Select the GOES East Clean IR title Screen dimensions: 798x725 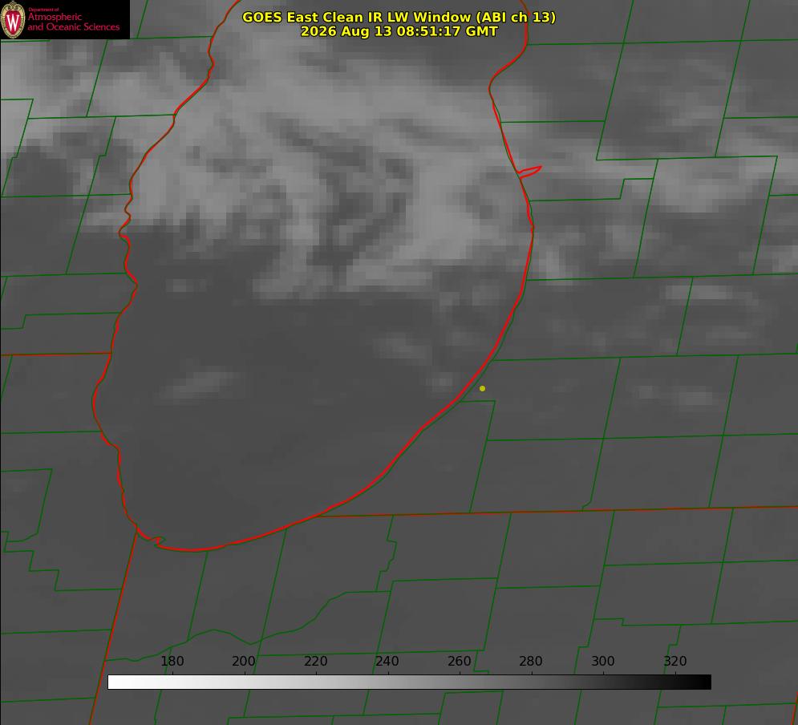(x=399, y=17)
